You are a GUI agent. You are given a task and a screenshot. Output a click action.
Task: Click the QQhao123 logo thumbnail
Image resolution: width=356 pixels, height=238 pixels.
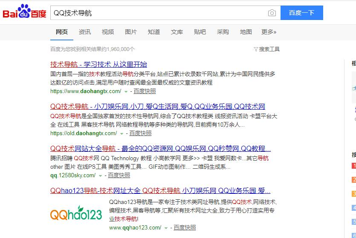click(76, 213)
